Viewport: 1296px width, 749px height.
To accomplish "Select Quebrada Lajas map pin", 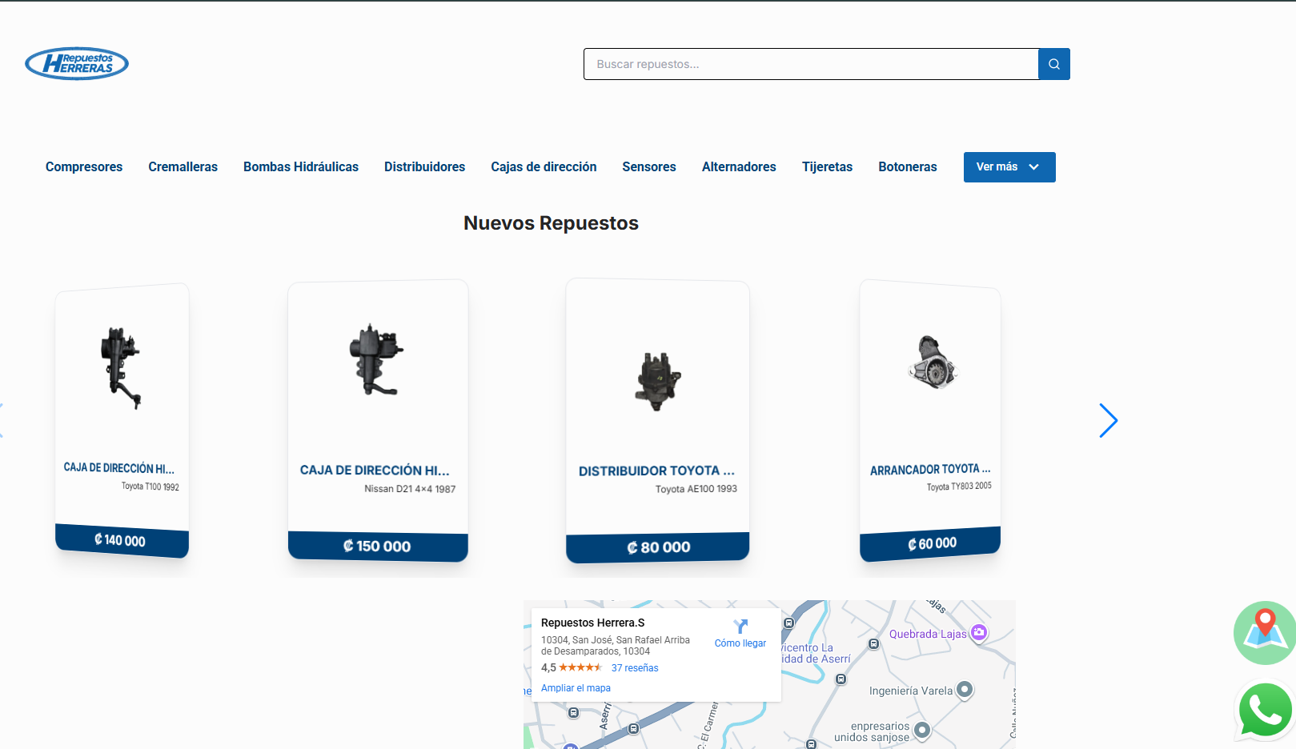I will click(x=979, y=633).
